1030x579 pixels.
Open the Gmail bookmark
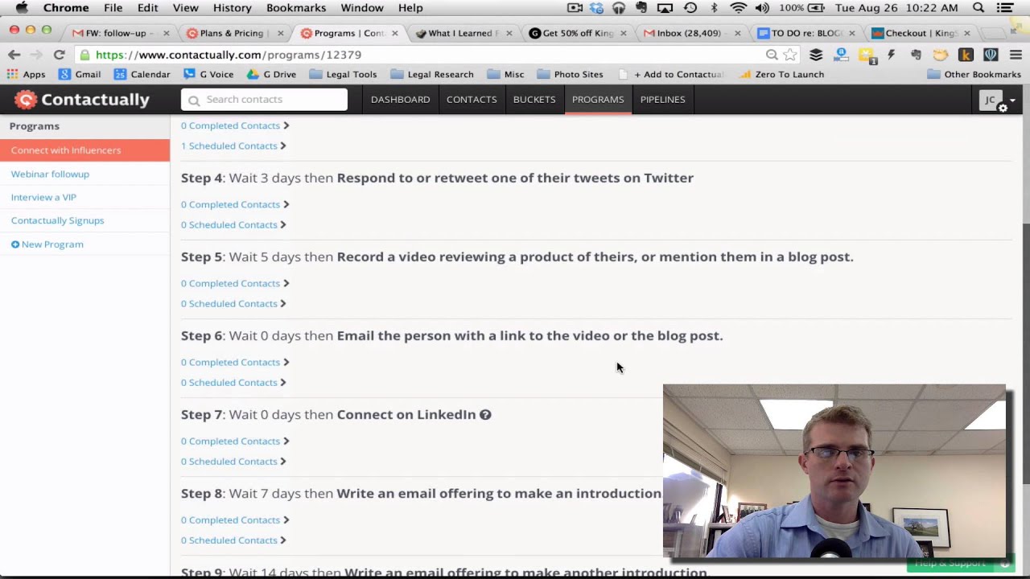(80, 74)
